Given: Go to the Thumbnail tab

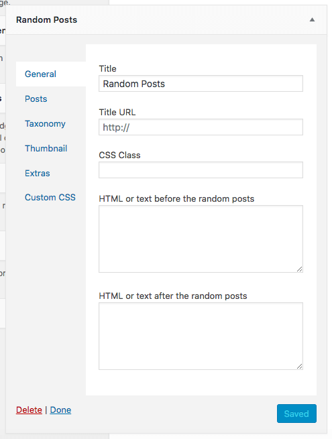Looking at the screenshot, I should [x=46, y=148].
